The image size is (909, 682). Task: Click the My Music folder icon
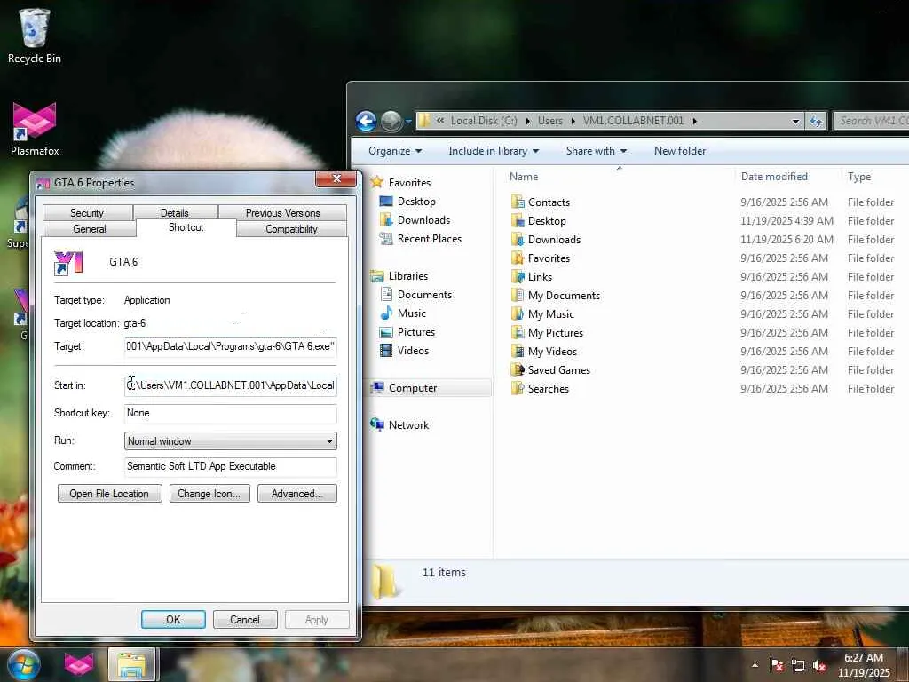point(518,313)
